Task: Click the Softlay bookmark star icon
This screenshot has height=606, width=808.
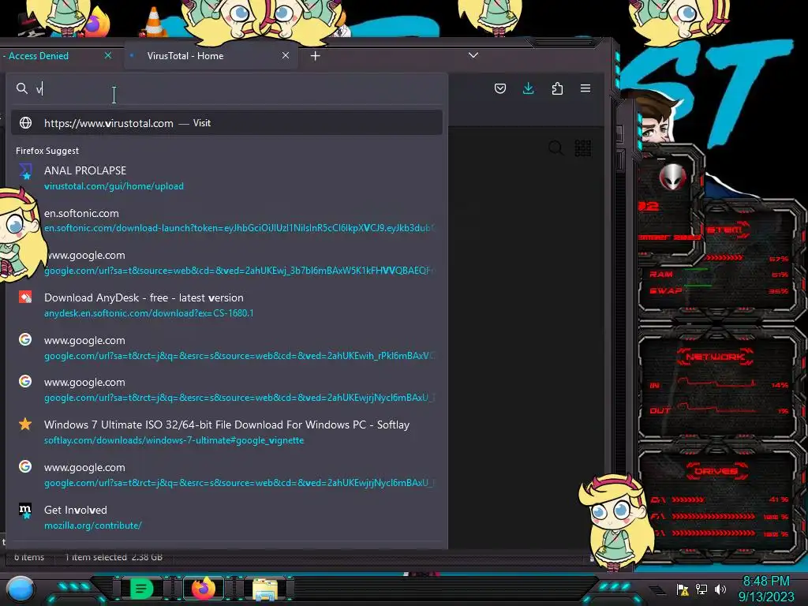Action: (x=24, y=424)
